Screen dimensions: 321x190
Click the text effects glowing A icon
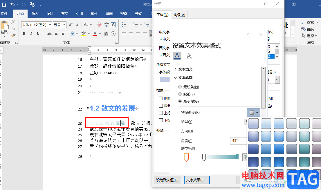click(73, 34)
